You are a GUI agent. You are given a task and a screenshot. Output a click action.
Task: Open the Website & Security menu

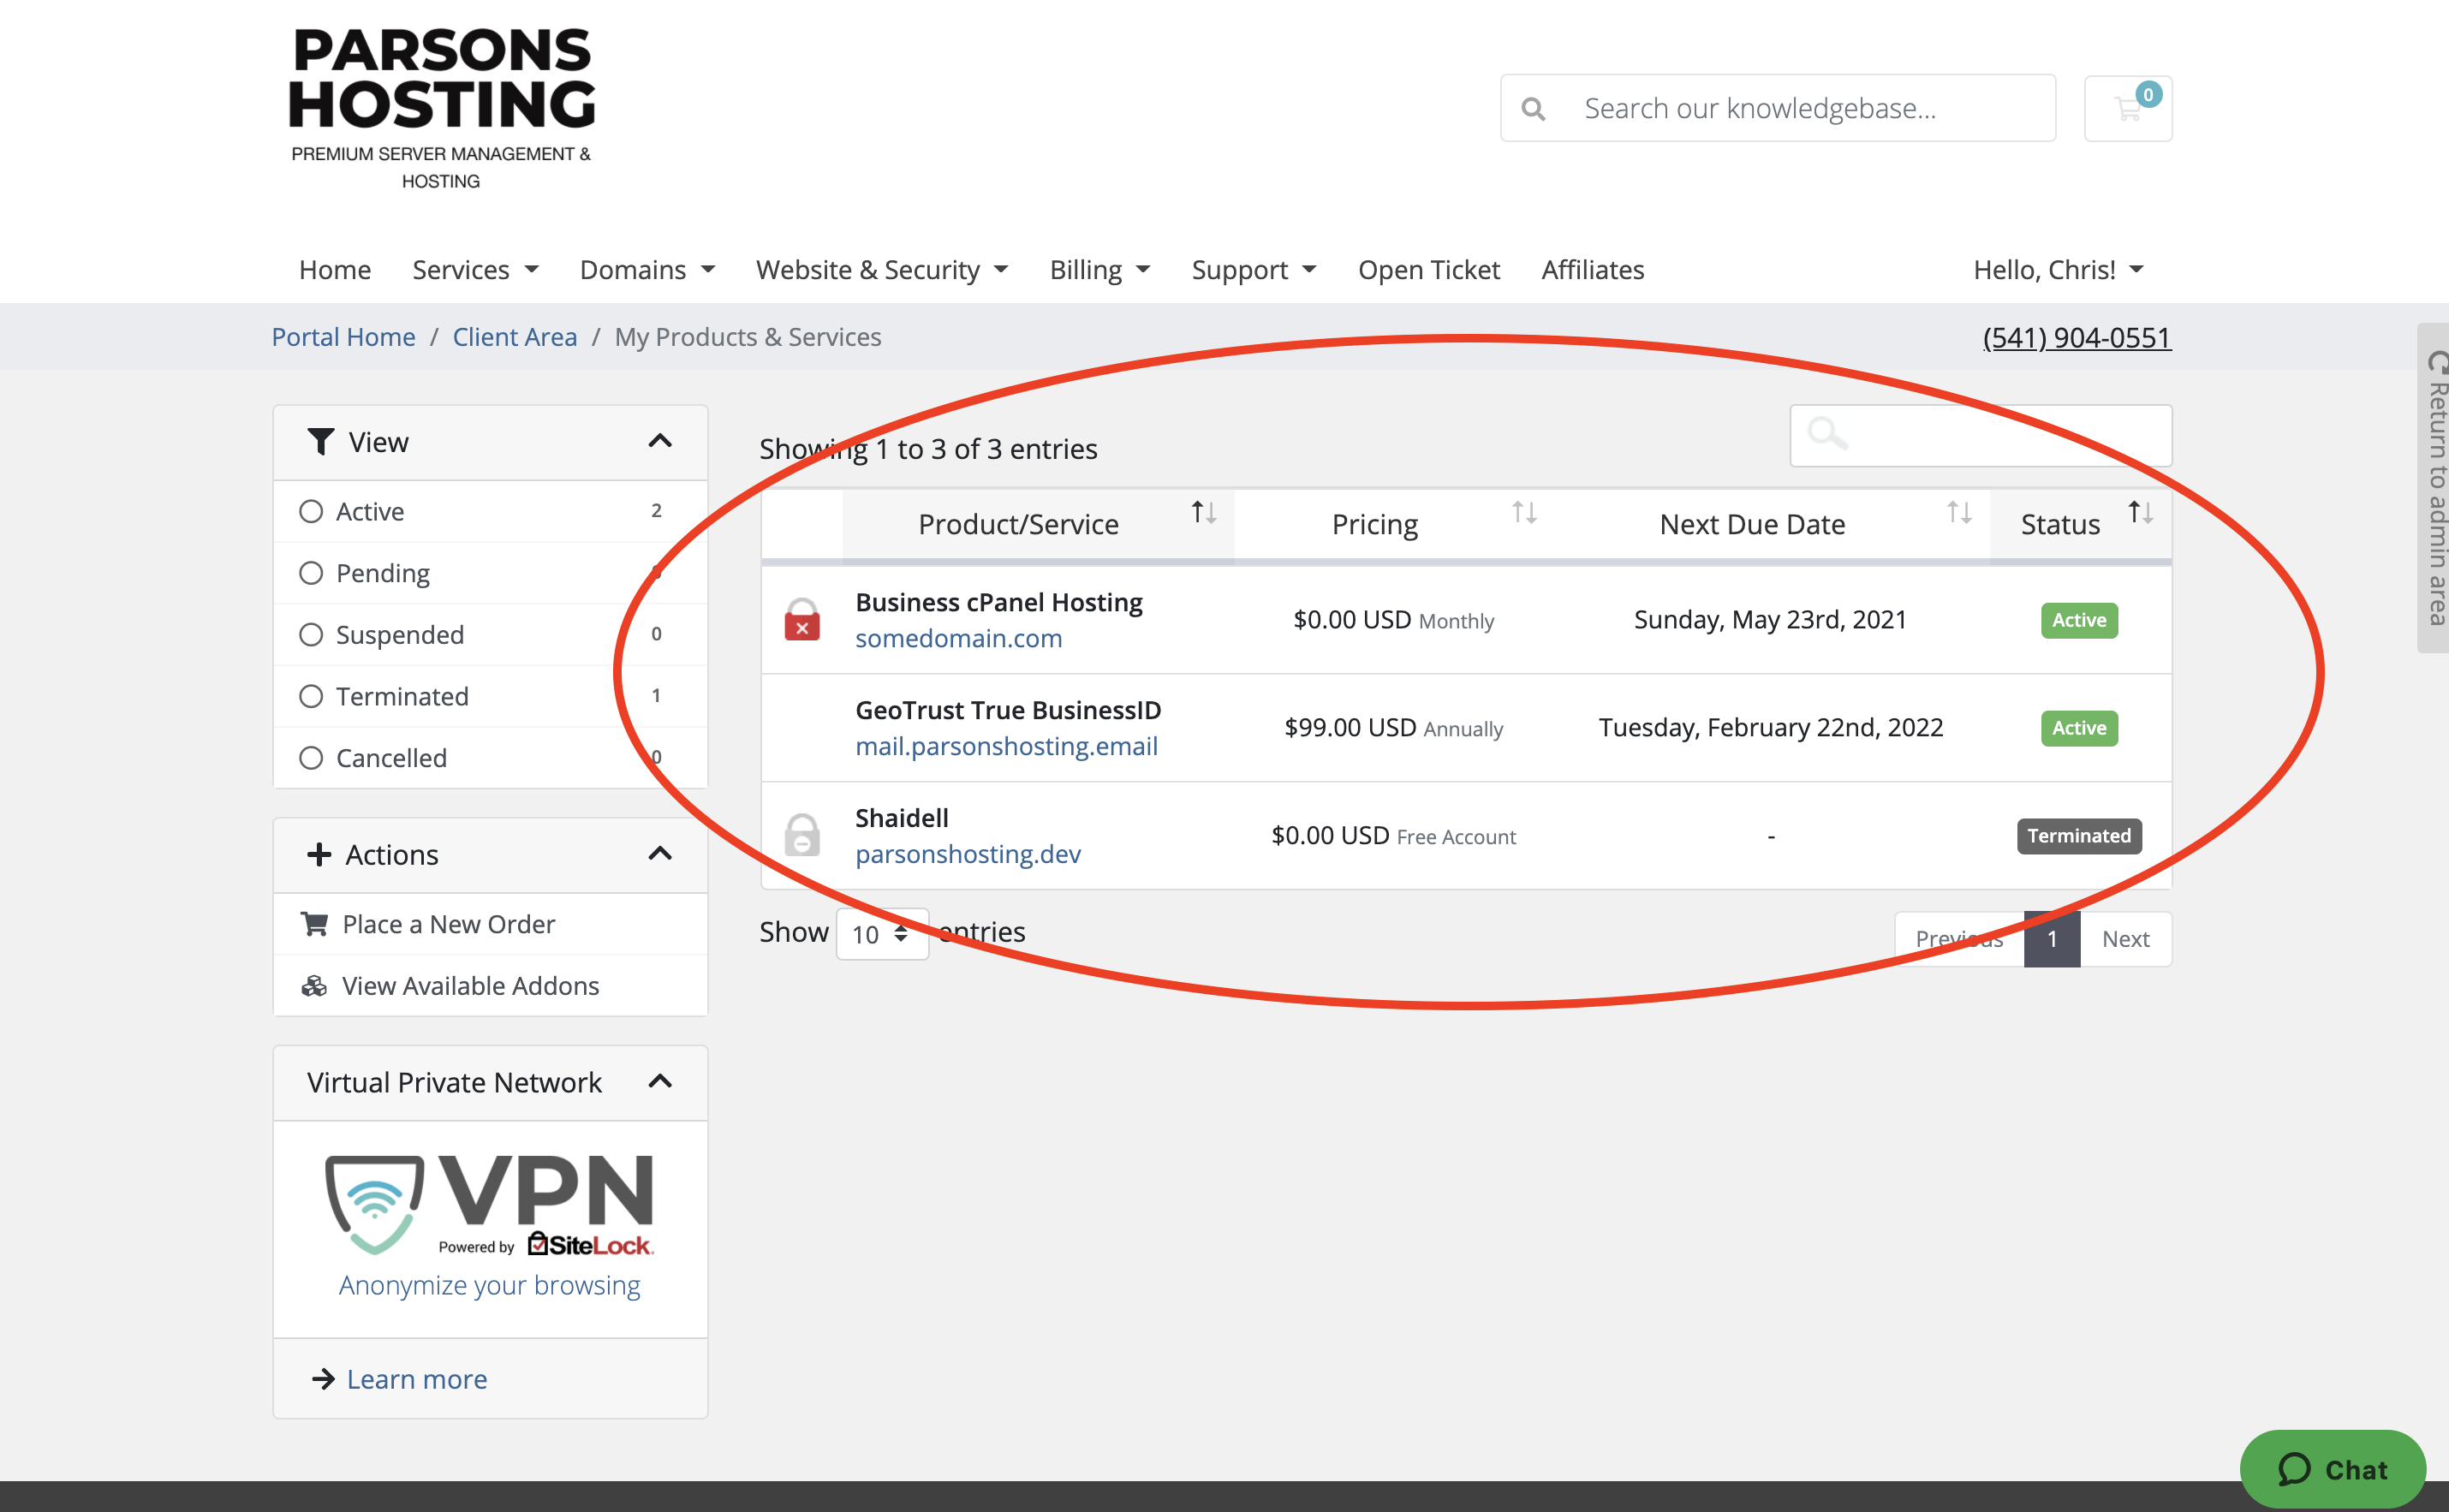(881, 270)
